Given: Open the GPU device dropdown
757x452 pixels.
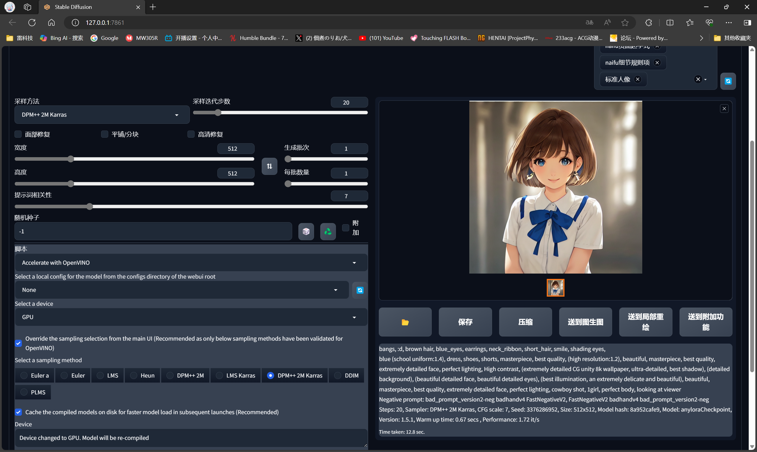Looking at the screenshot, I should (191, 317).
